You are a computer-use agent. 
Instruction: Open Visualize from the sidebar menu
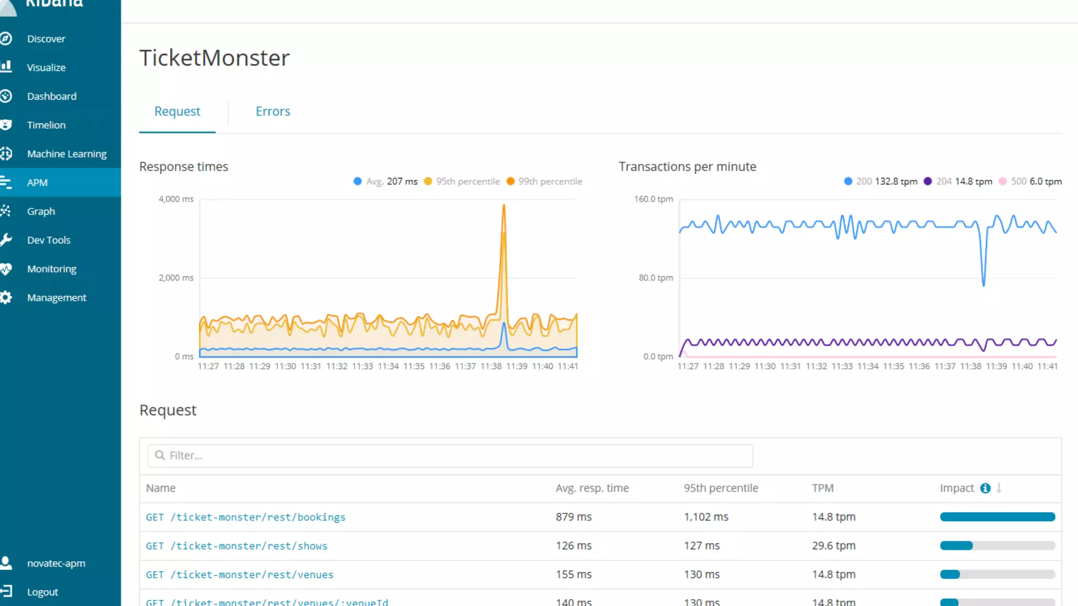coord(46,67)
